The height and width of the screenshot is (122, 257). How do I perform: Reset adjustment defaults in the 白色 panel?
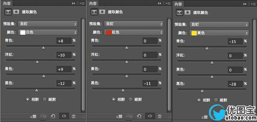tap(53, 116)
